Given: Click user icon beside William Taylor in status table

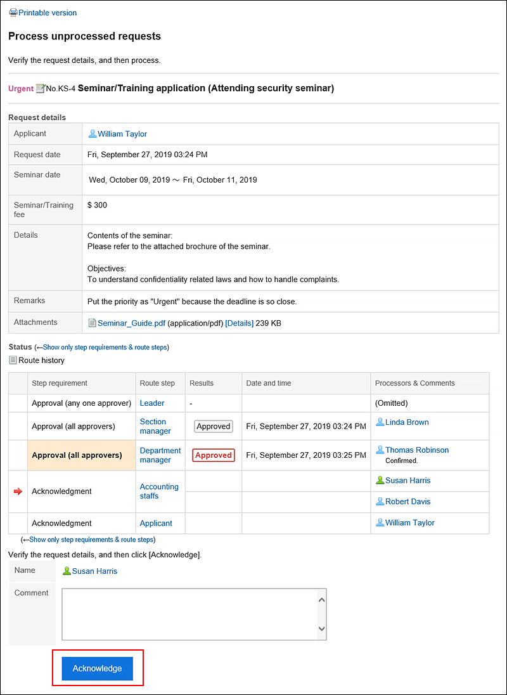Looking at the screenshot, I should pyautogui.click(x=380, y=522).
